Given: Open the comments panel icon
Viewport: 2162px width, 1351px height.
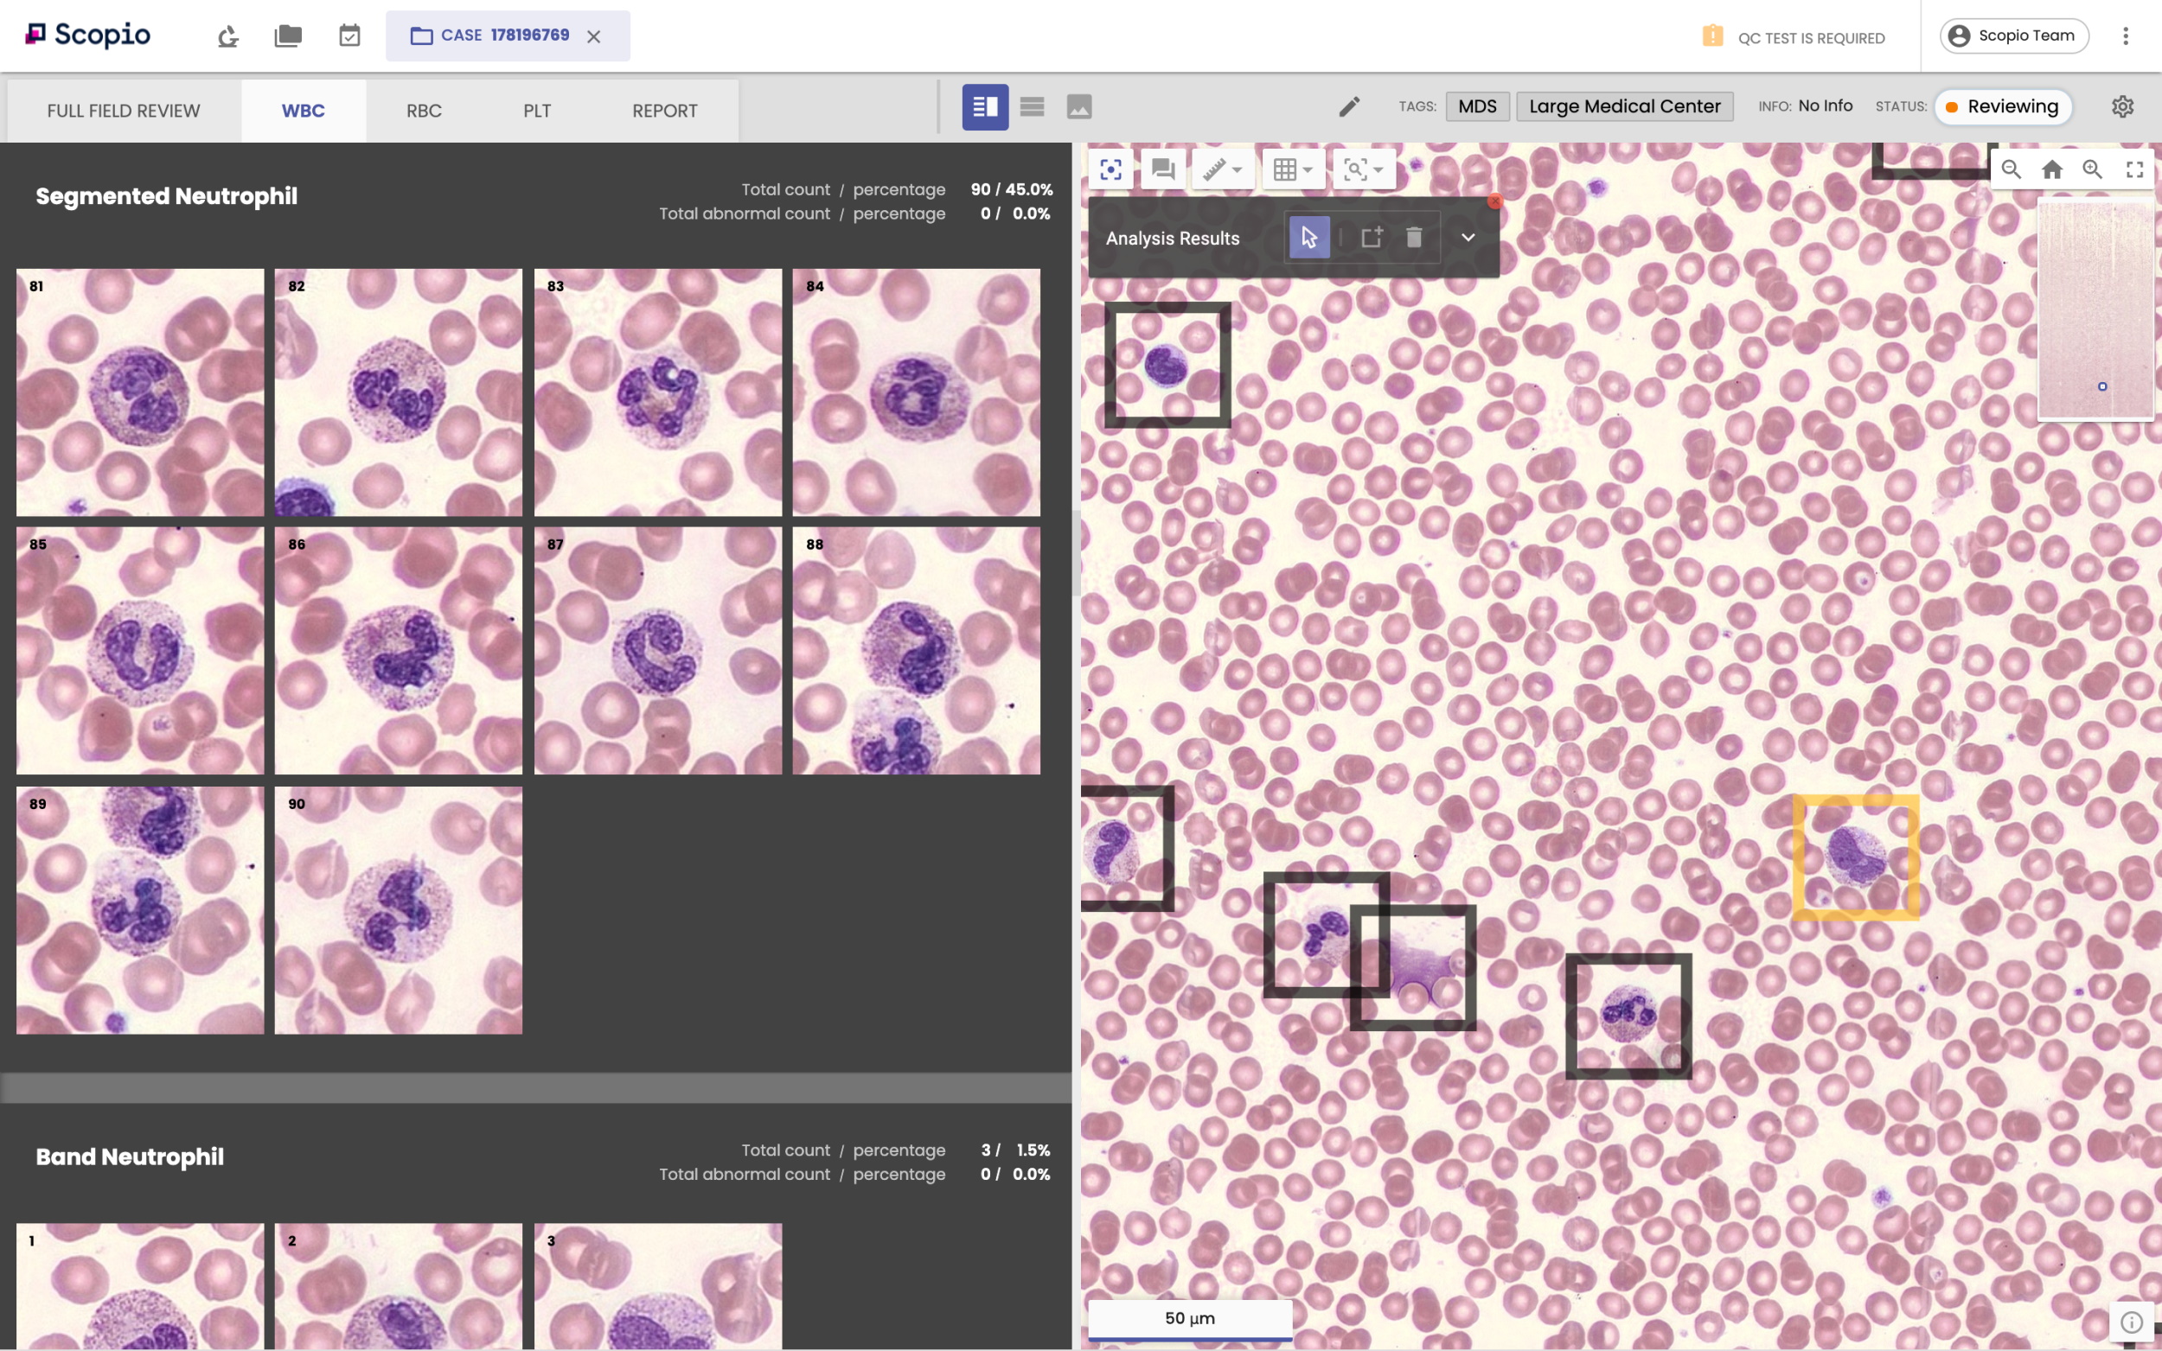Looking at the screenshot, I should tap(1163, 169).
